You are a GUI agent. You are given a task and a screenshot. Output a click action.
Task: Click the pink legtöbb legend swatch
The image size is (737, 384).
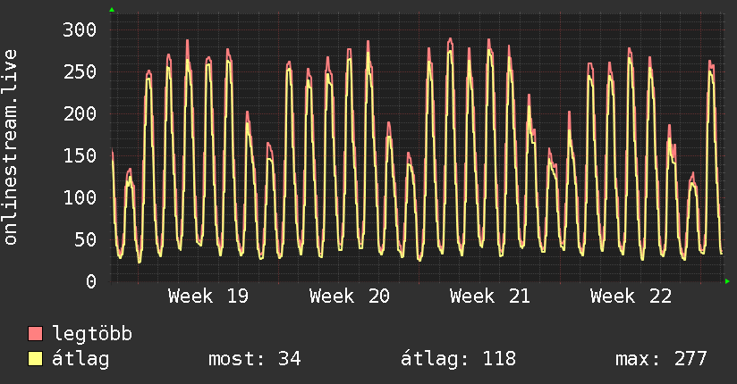[35, 334]
